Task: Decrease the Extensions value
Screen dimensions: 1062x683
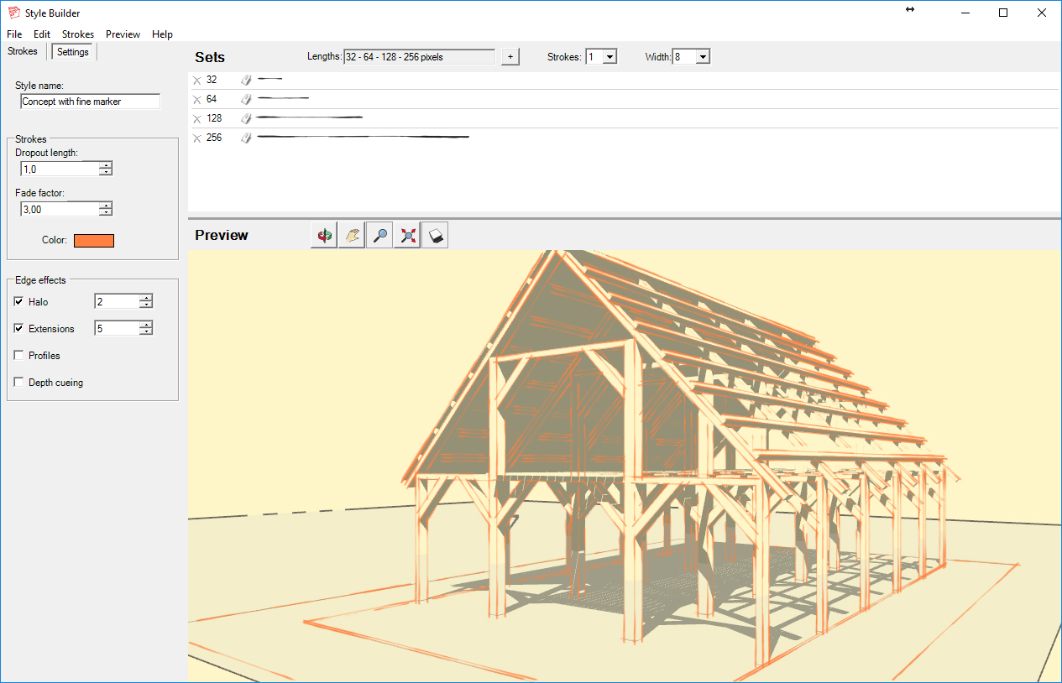Action: pyautogui.click(x=146, y=331)
